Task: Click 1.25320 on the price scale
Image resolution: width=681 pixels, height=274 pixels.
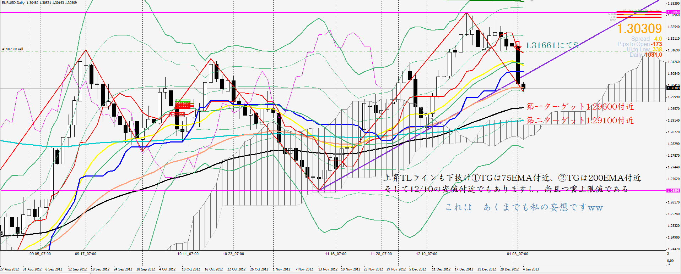Action: [x=674, y=225]
